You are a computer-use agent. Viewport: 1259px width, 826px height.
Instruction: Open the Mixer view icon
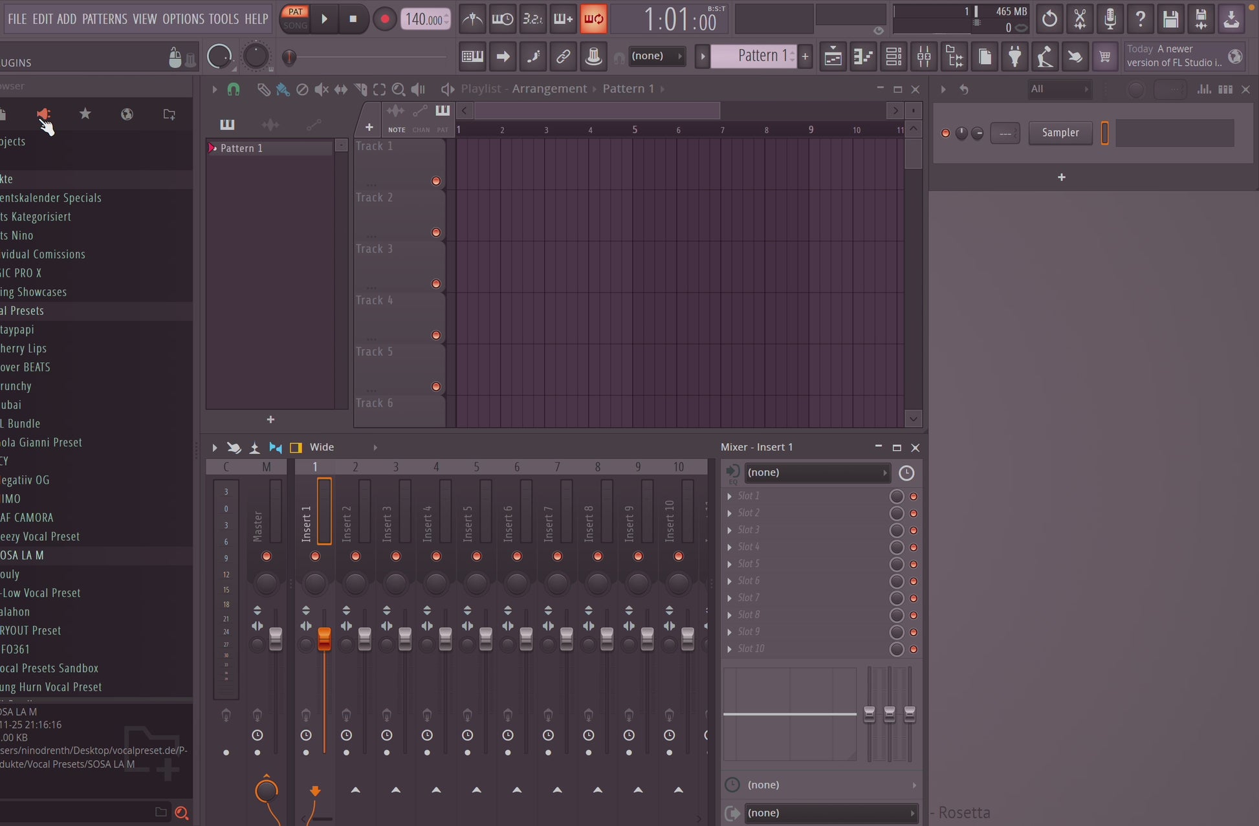(x=924, y=57)
